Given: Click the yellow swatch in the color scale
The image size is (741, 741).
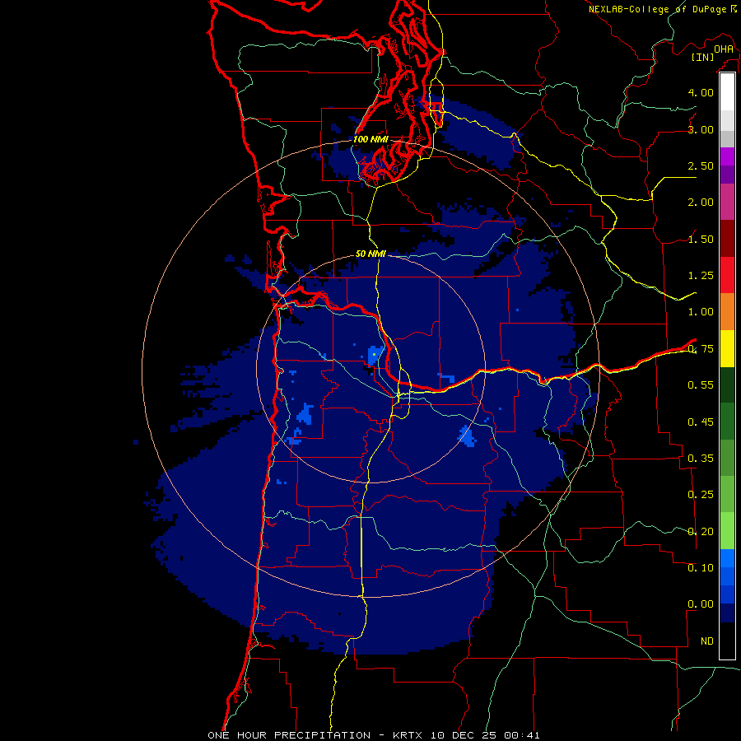Looking at the screenshot, I should pyautogui.click(x=727, y=349).
